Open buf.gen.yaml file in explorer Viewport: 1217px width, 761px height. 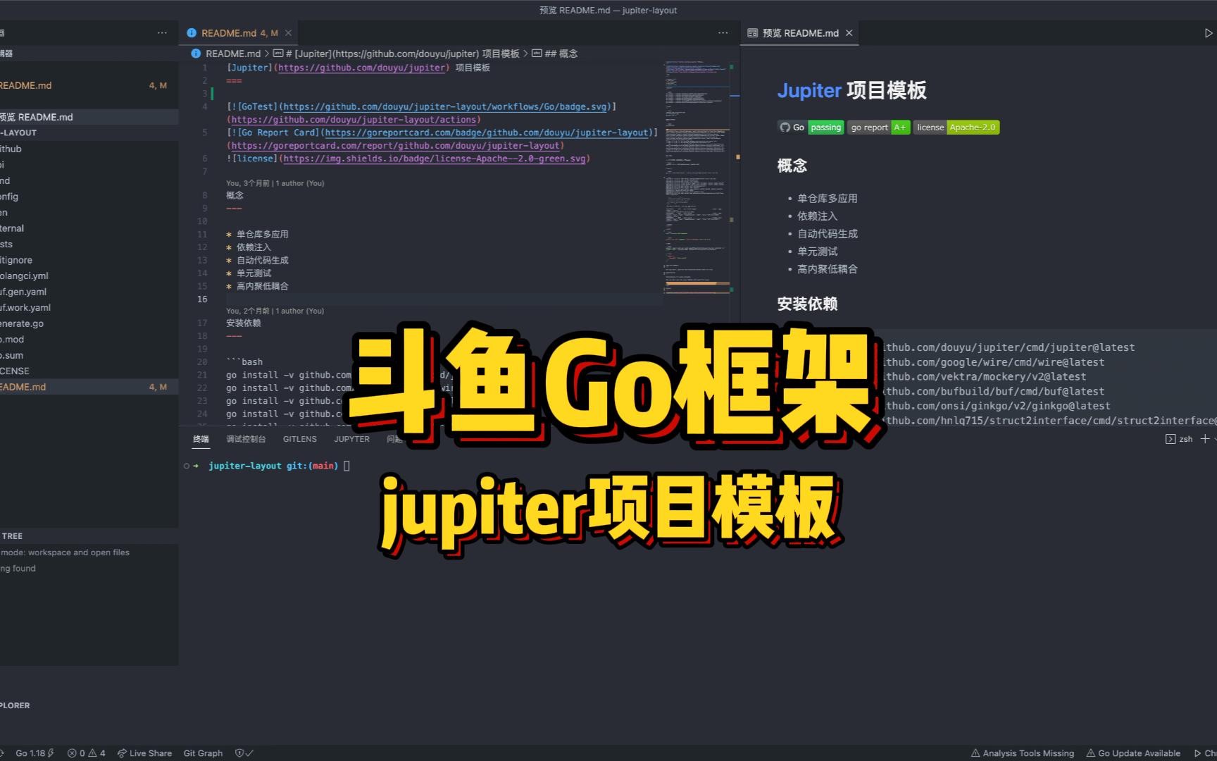coord(89,292)
